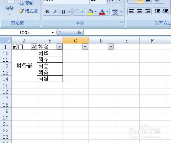Select Format Painter (格式刷)
Viewport: 171px width, 143px height.
[28, 11]
